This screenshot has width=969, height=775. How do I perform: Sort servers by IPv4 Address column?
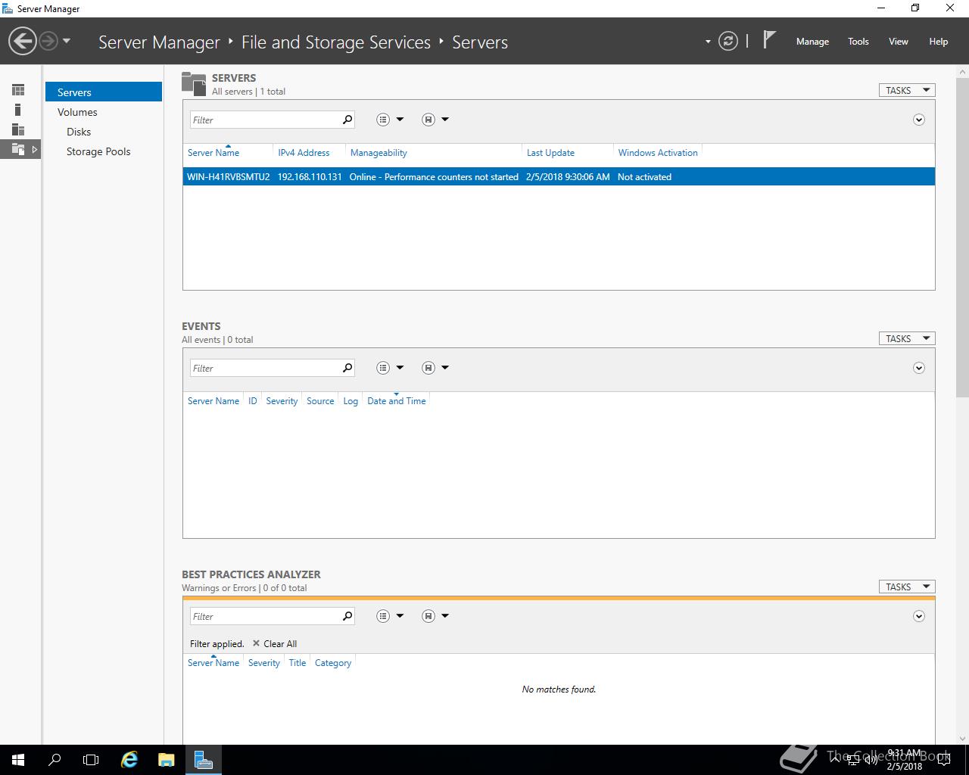(304, 153)
